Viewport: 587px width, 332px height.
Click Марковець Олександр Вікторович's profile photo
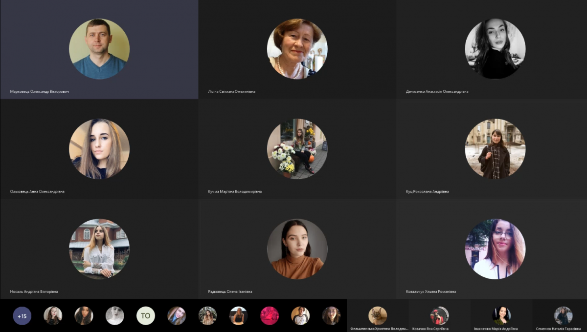99,49
